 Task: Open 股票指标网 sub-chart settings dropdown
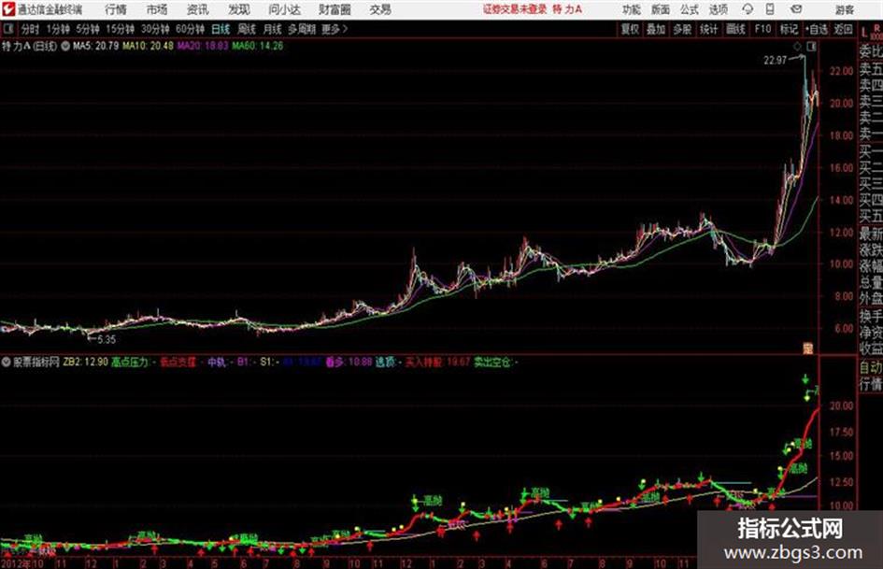7,362
